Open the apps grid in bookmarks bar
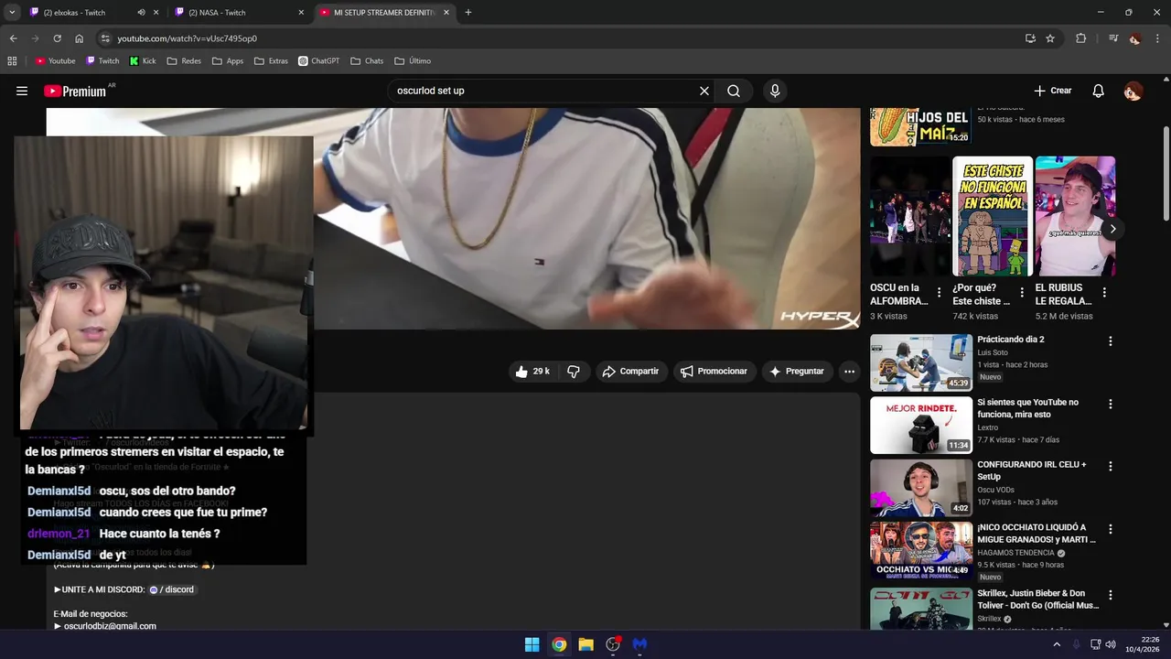The image size is (1171, 659). coord(12,61)
